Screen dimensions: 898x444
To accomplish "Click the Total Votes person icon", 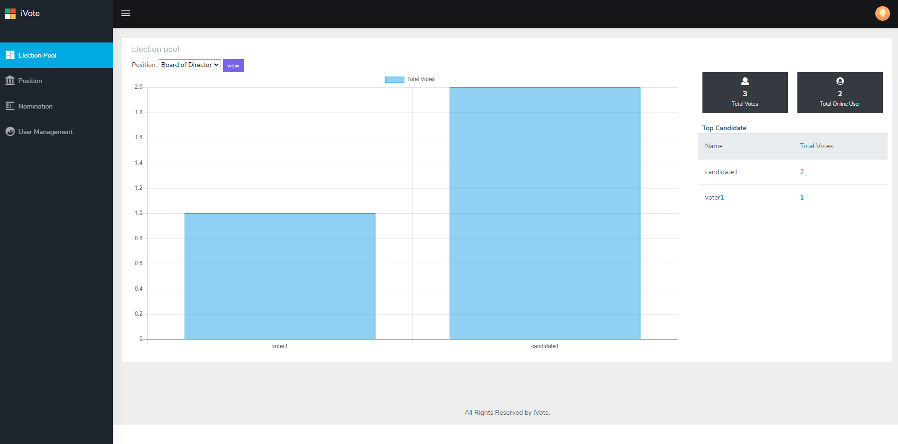I will click(x=745, y=81).
